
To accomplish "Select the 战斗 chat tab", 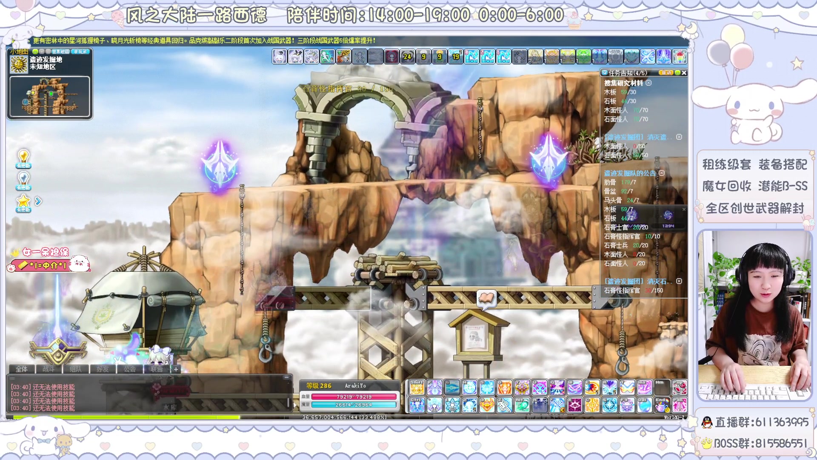I will click(49, 369).
